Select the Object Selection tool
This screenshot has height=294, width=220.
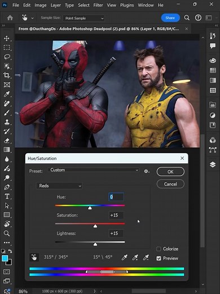coord(7,66)
